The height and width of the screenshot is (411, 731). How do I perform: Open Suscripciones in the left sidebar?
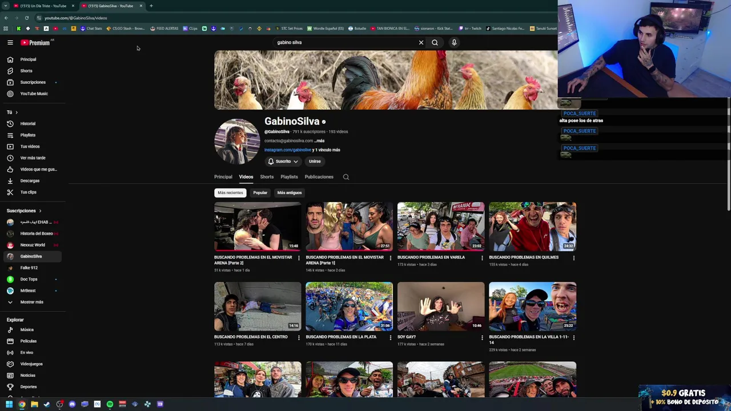pyautogui.click(x=32, y=82)
